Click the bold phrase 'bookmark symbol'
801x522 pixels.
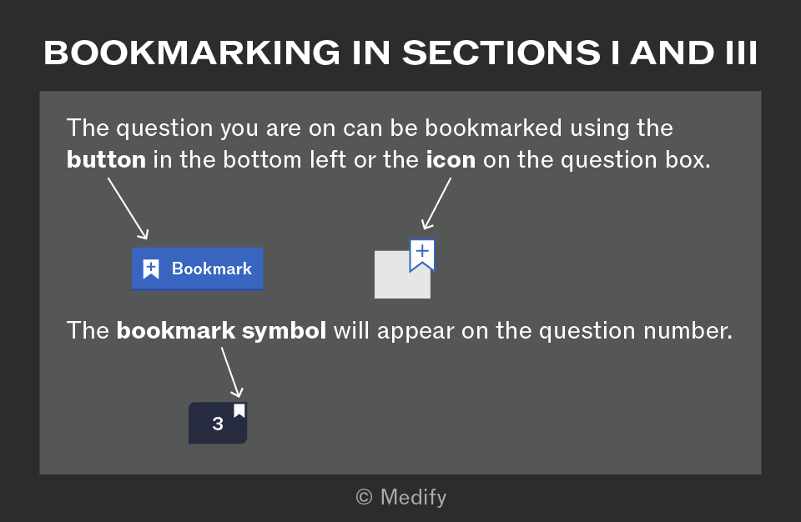coord(221,330)
